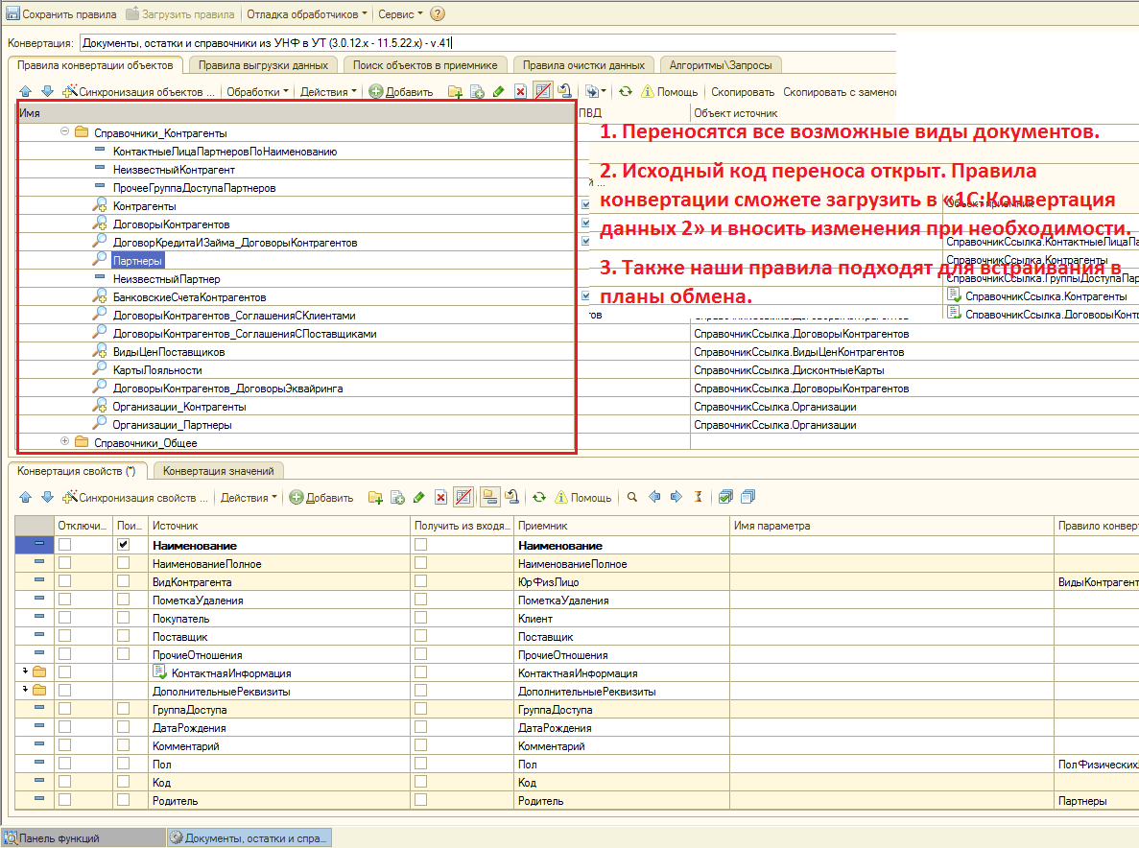Toggle deletion mark in object rules toolbar
The width and height of the screenshot is (1139, 848).
pos(542,91)
